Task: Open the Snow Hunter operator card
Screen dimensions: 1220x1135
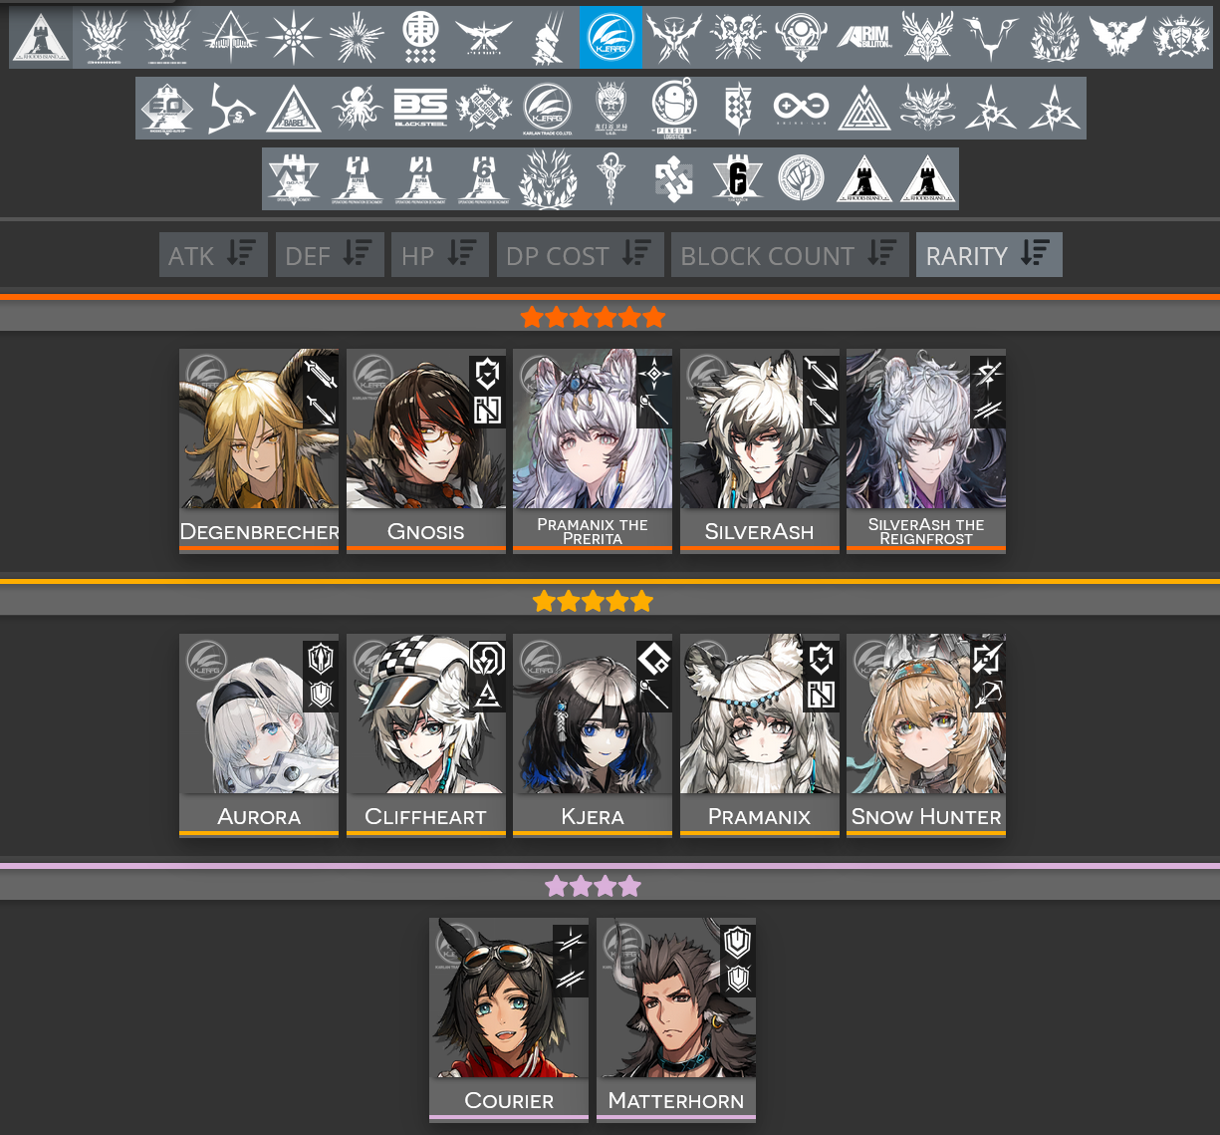Action: click(926, 735)
